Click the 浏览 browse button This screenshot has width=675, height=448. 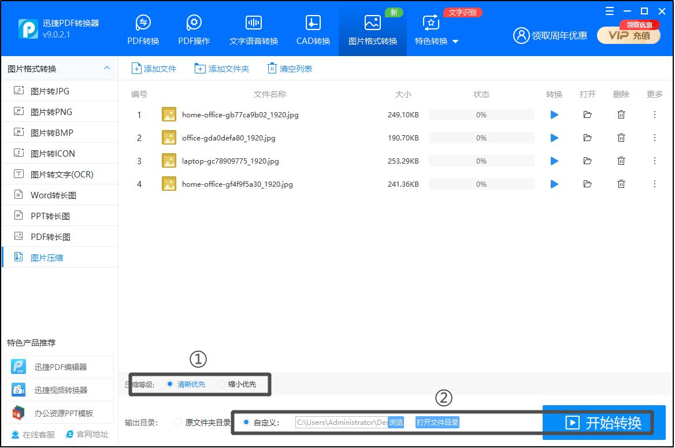coord(396,423)
